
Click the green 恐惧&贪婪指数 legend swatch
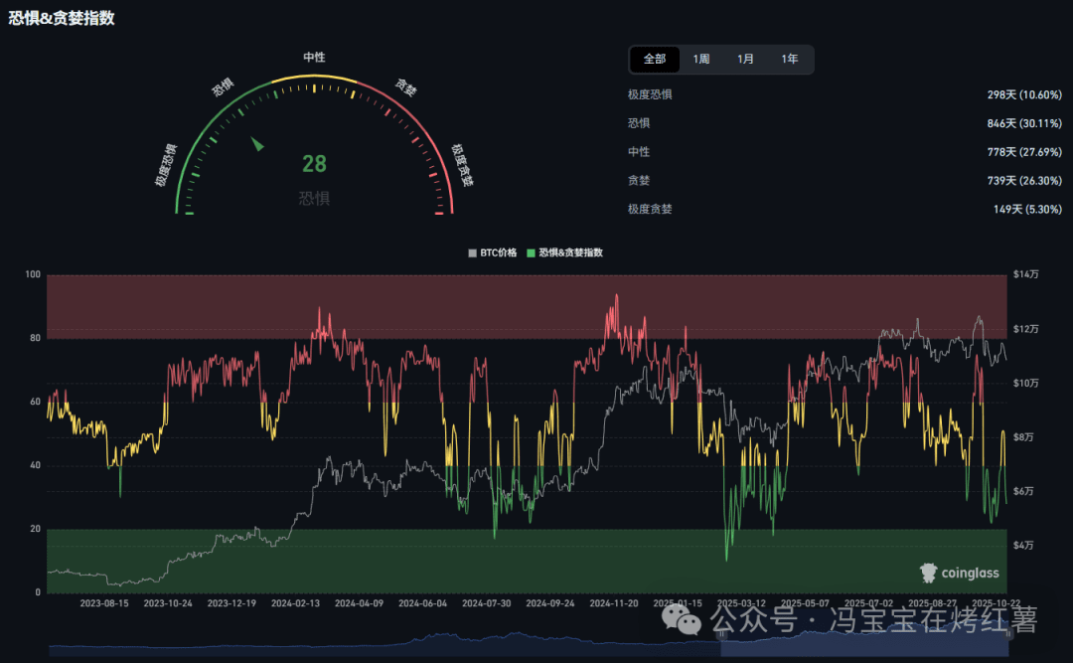531,253
